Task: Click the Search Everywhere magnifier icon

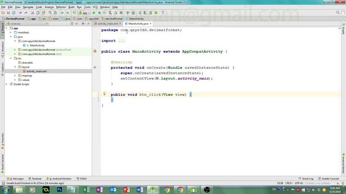Action: (x=337, y=12)
